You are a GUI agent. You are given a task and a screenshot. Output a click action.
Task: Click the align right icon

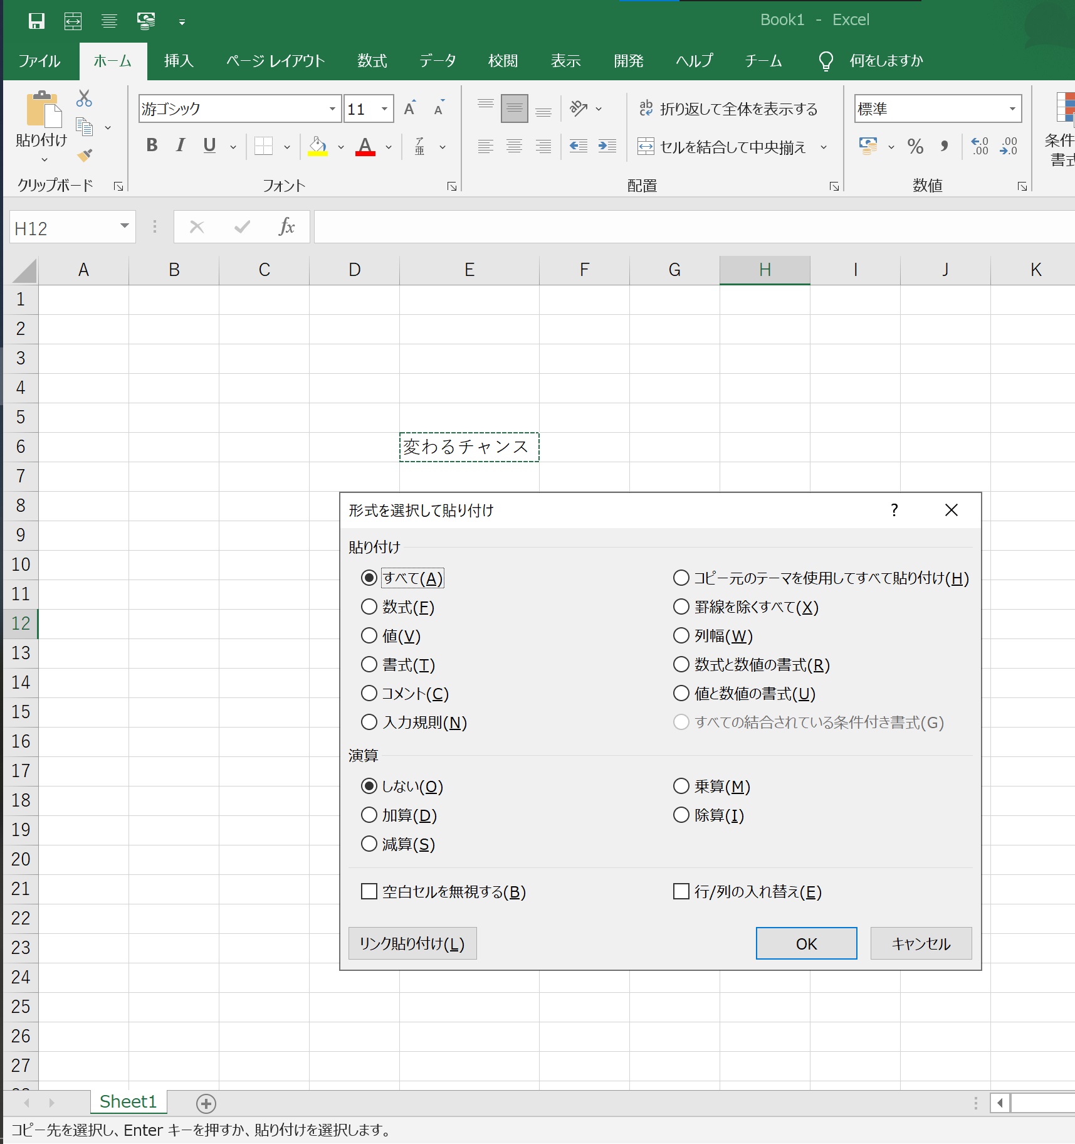(543, 147)
